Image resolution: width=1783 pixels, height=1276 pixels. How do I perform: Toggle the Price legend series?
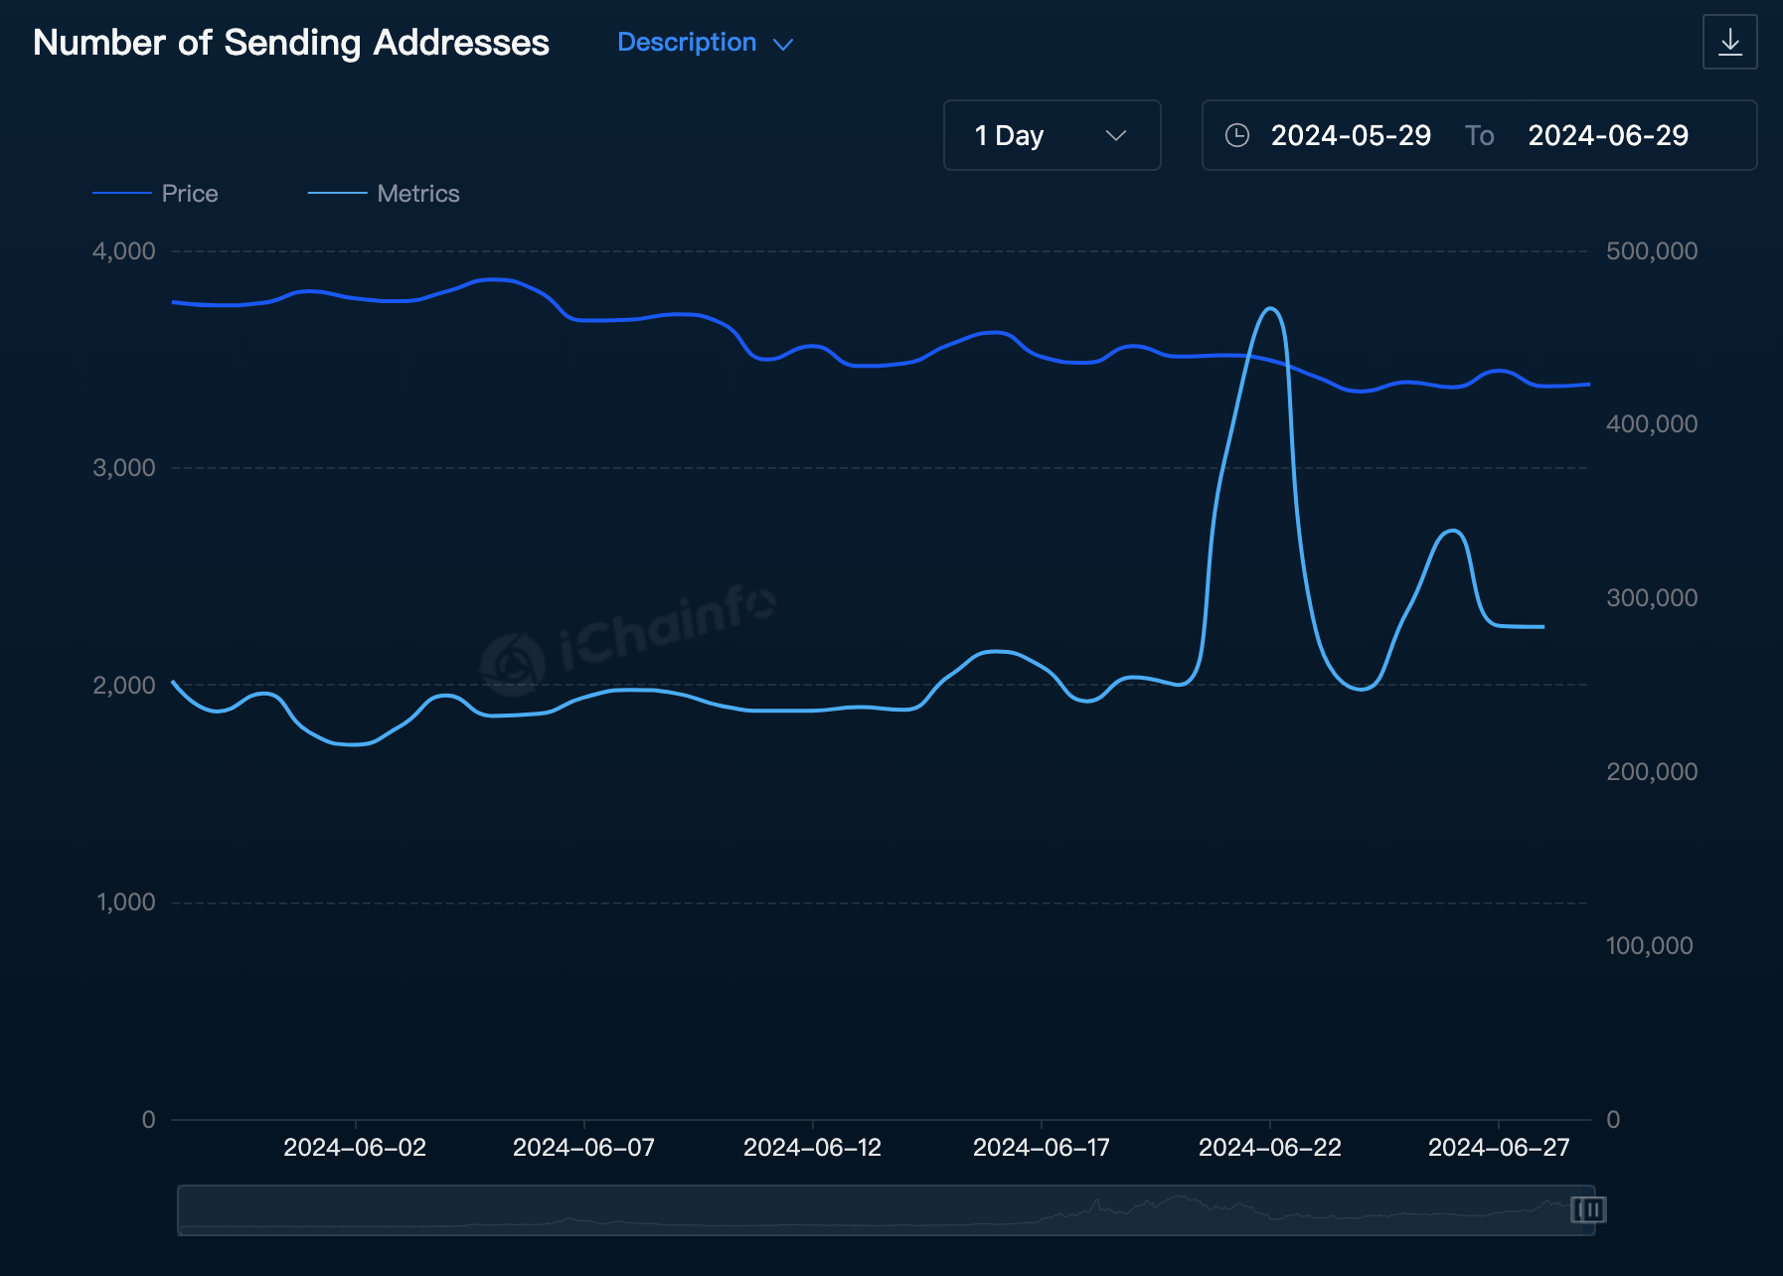coord(155,194)
